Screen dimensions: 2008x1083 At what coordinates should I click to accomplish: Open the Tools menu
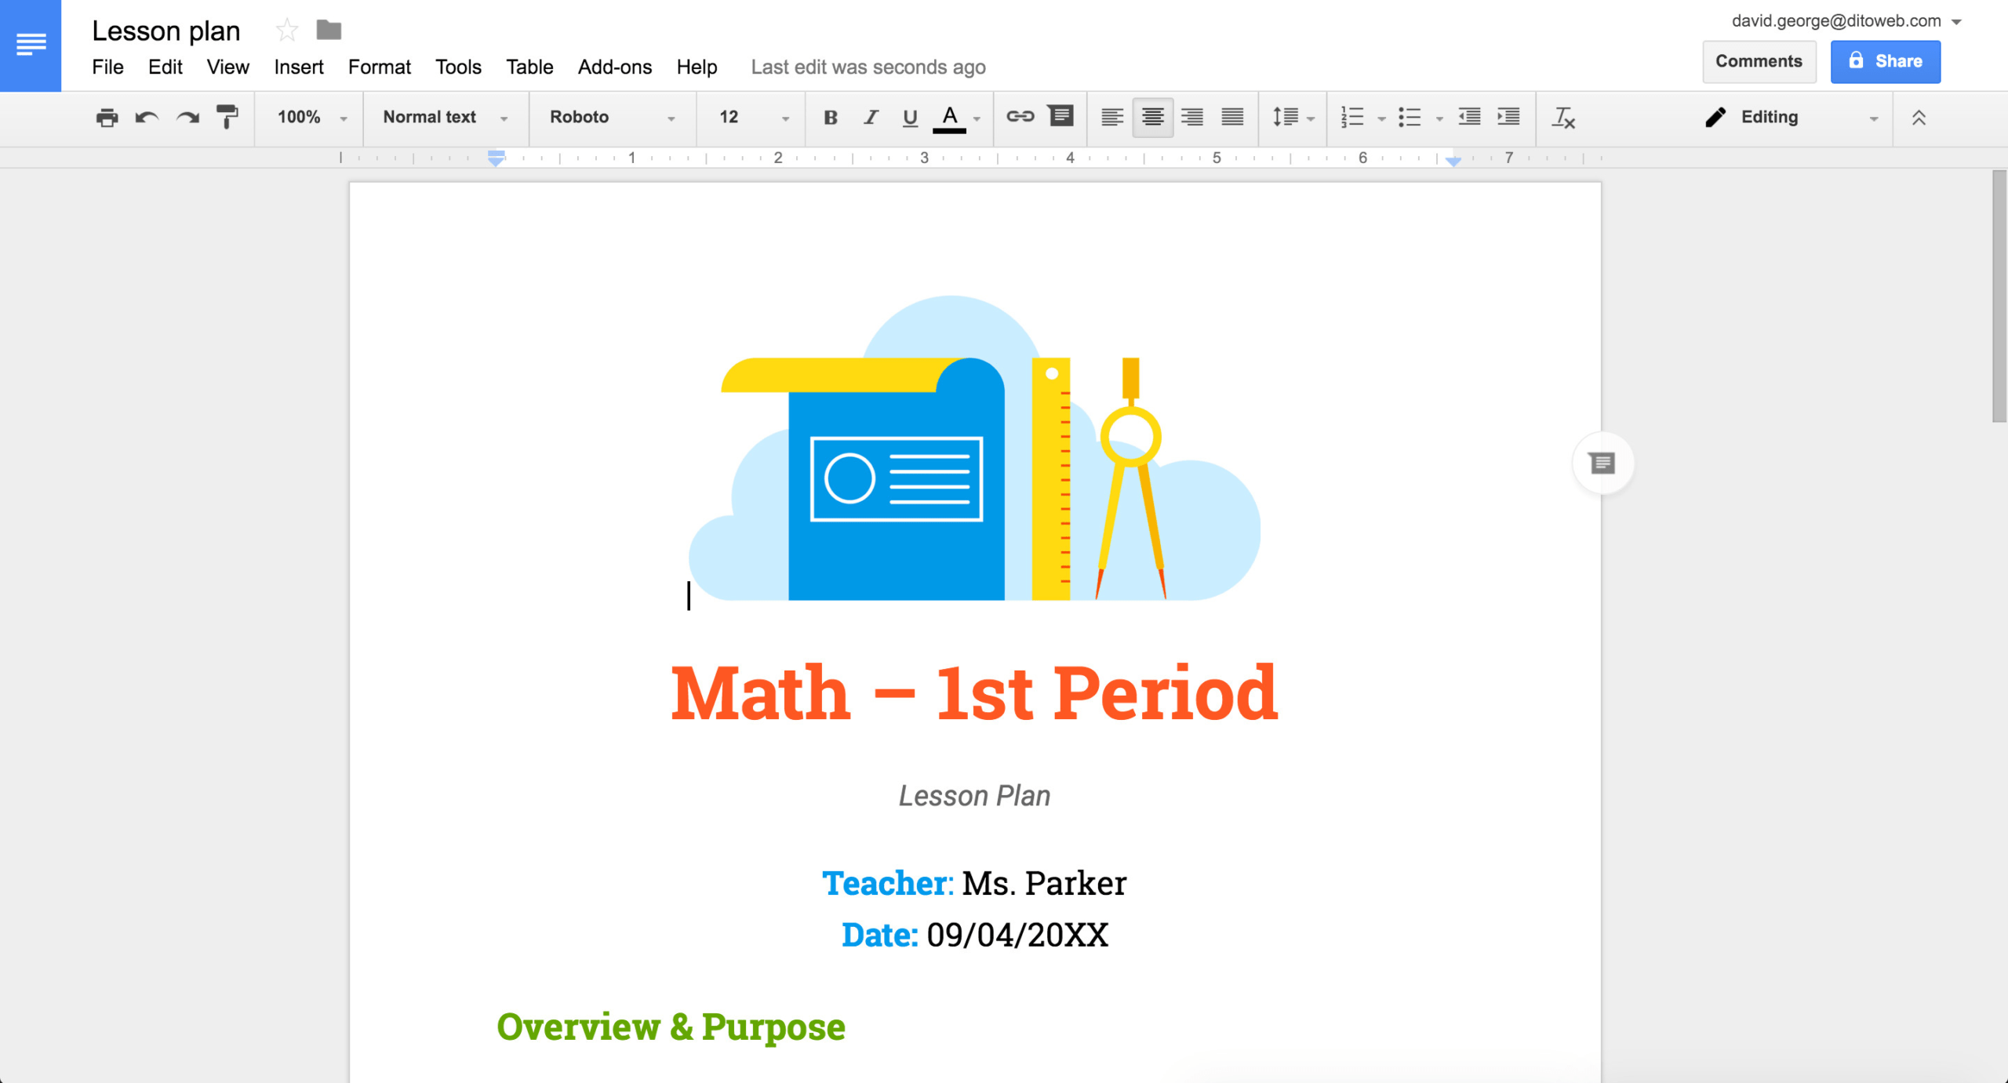[457, 65]
